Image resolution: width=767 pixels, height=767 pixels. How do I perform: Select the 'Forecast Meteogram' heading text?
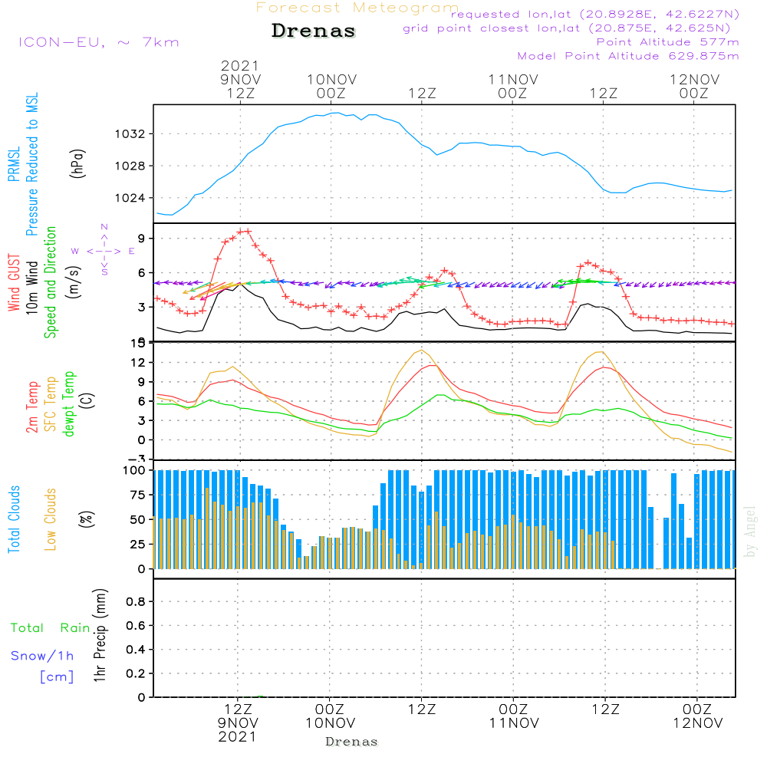tap(357, 8)
